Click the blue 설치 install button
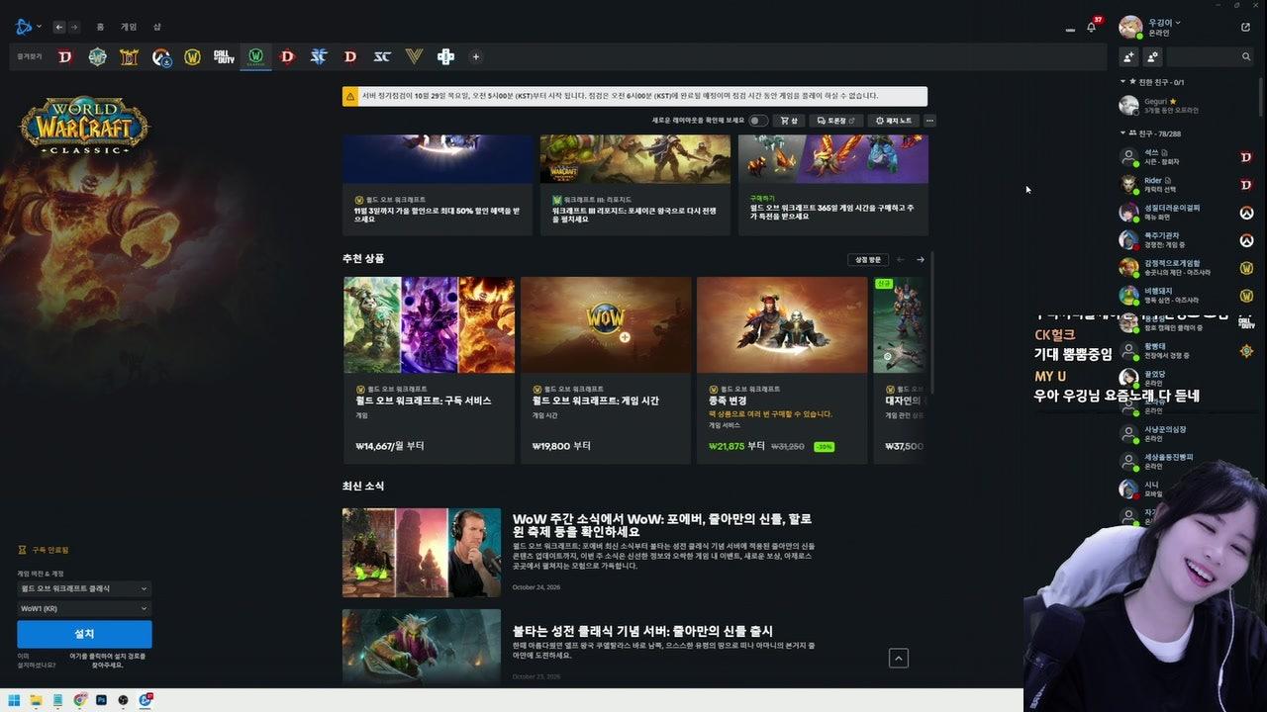This screenshot has width=1267, height=712. pos(84,634)
